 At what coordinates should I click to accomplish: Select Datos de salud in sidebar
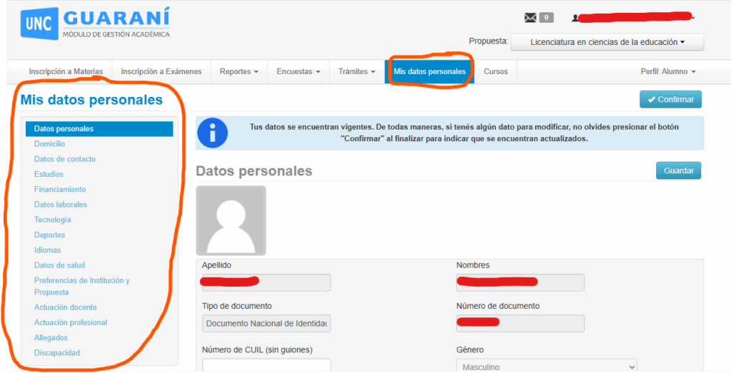coord(59,265)
